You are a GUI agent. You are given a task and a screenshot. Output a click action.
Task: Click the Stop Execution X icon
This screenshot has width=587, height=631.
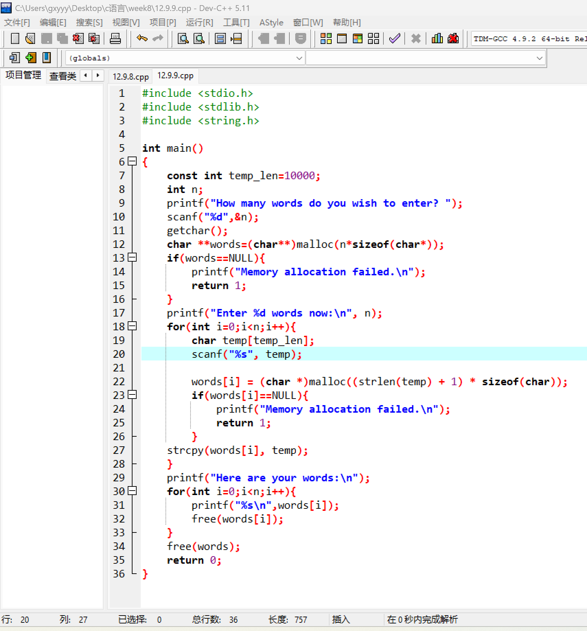click(x=416, y=38)
